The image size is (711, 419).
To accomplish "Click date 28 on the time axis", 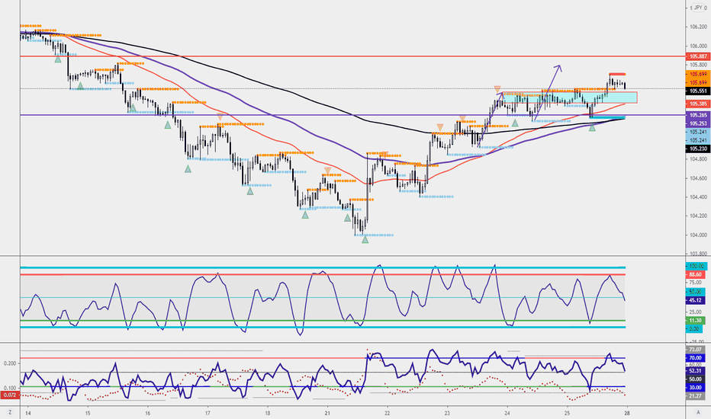I will 626,413.
